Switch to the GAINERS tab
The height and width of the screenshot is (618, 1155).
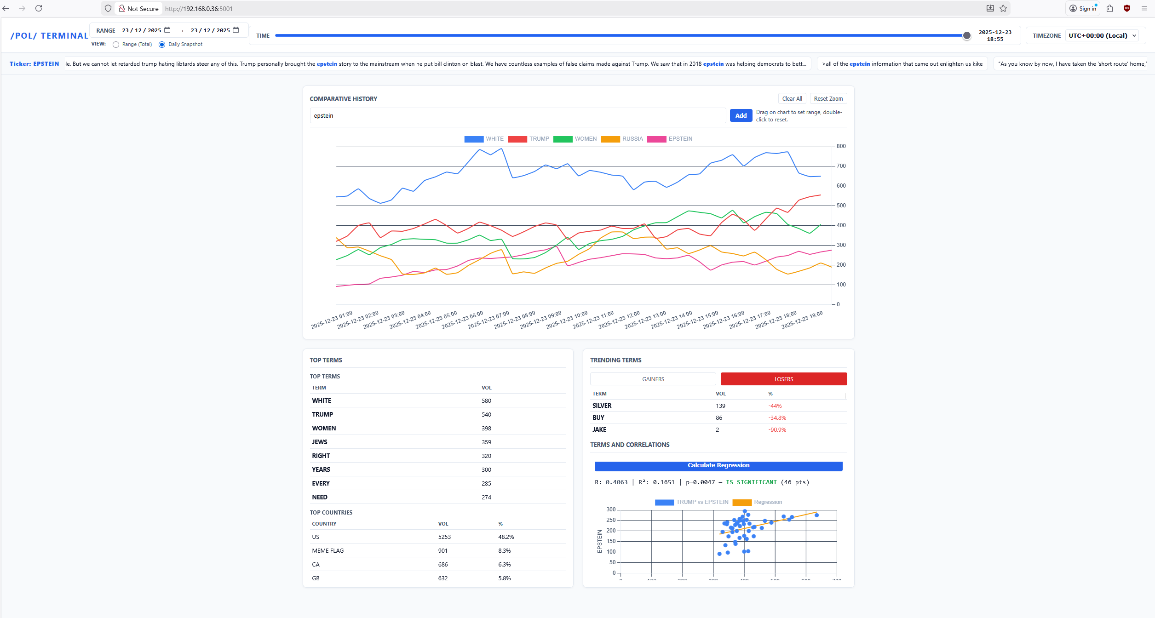coord(653,379)
